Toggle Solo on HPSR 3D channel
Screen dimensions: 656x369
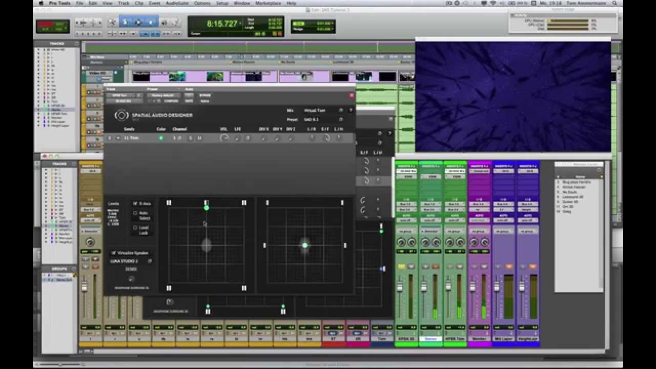pos(401,266)
